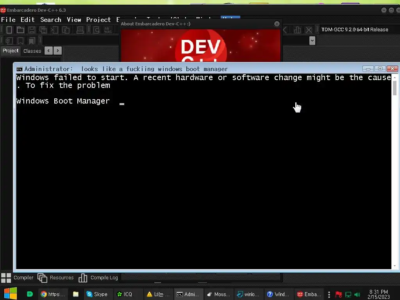Screen dimensions: 400x300
Task: Click the Close file toolbar icon
Action: (x=54, y=30)
